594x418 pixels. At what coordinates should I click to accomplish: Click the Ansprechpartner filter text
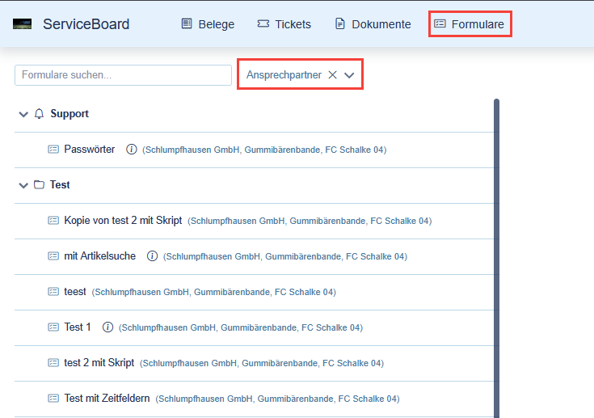(284, 75)
